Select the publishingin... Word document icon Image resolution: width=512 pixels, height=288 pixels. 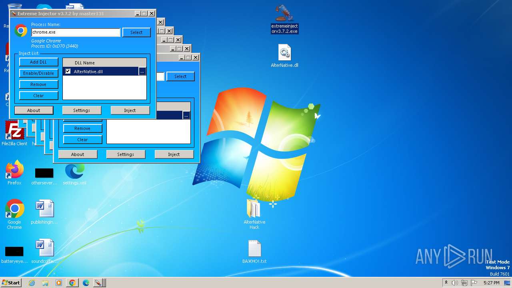tap(44, 212)
